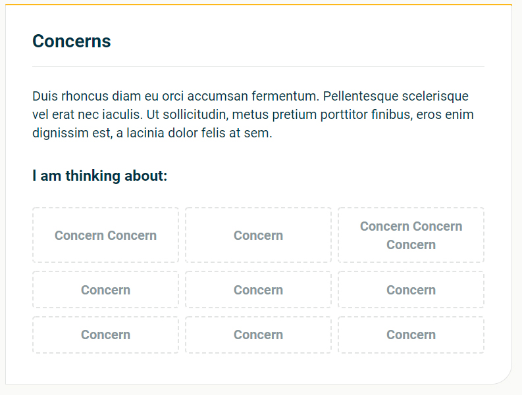Select the top-row middle "Concern" tile
Screen dimensions: 522x395
[258, 235]
